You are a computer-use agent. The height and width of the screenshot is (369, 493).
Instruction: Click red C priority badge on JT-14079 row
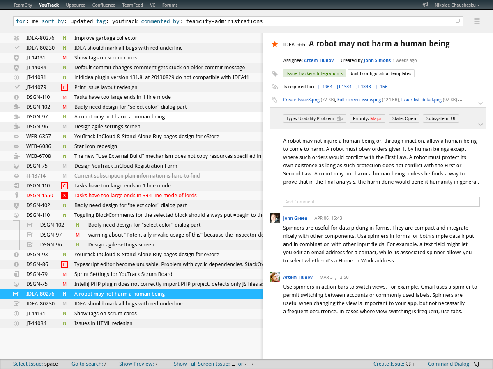(x=64, y=87)
